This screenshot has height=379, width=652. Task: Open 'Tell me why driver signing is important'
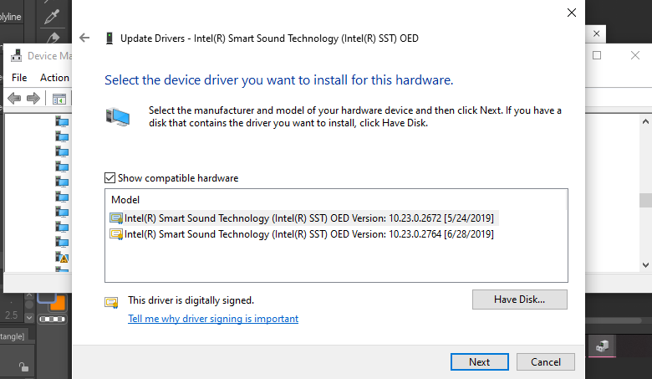213,319
